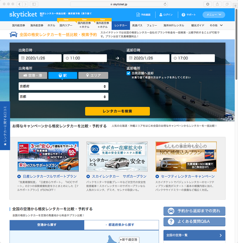
Task: Choose 駅 departure location type
Action: coord(63,76)
